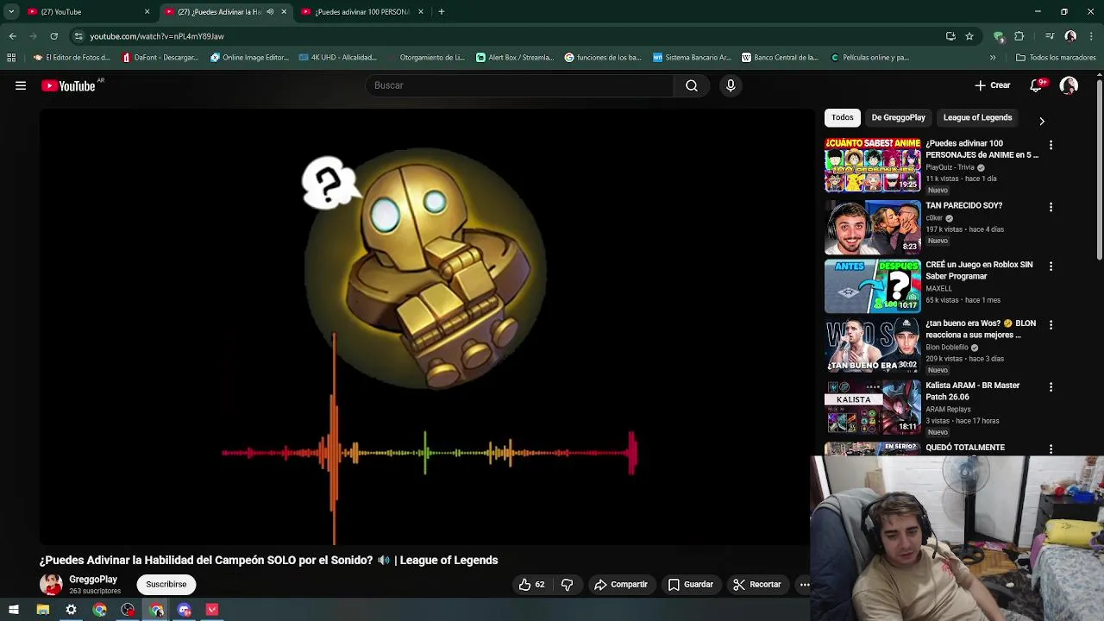Mute the playing tab via speaker icon

270,12
